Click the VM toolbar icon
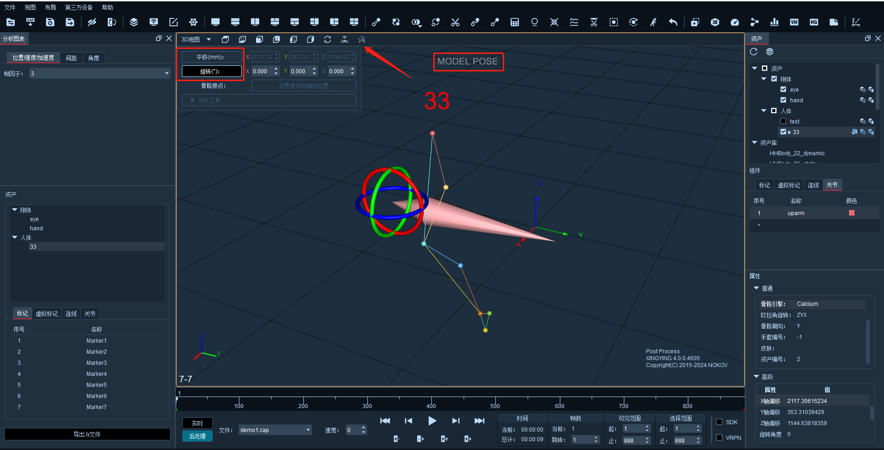Viewport: 884px width, 450px height. [794, 22]
